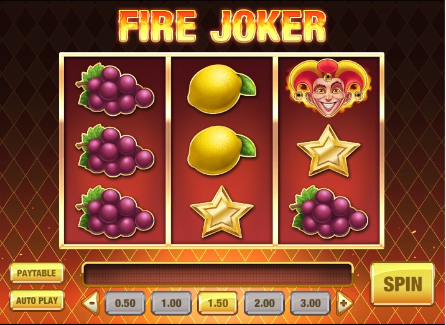Click the gold star on the middle reel
Image resolution: width=446 pixels, height=325 pixels.
(x=221, y=212)
